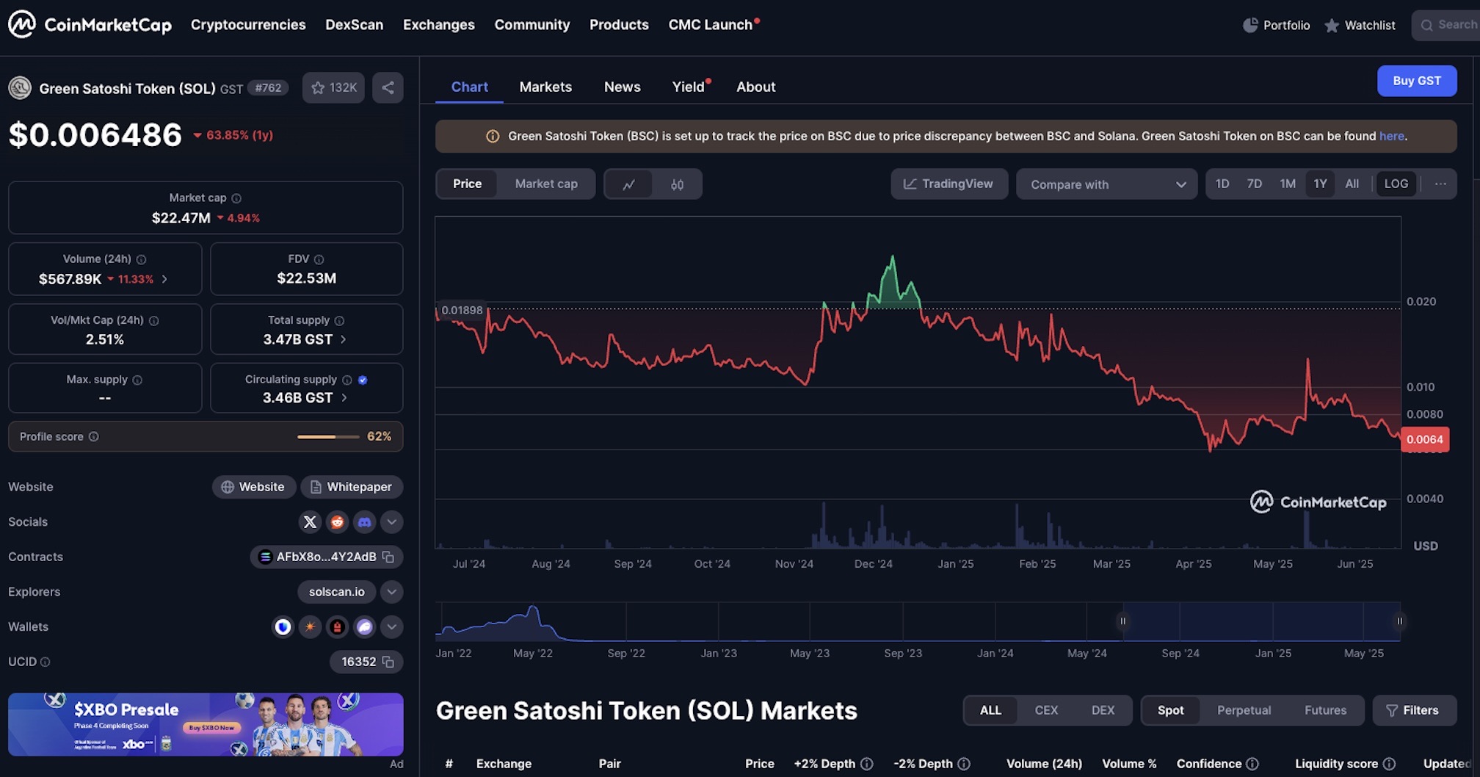The image size is (1480, 777).
Task: Select the purple wallet icon
Action: (x=364, y=627)
